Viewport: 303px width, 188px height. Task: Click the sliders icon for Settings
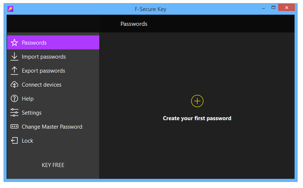[x=14, y=112]
